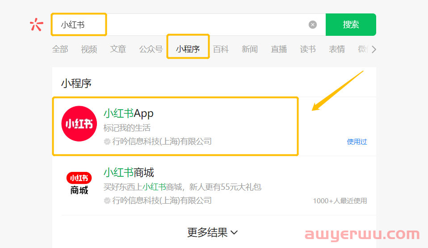The width and height of the screenshot is (428, 248).
Task: Focus the search field containing 小红书
Action: coord(189,25)
